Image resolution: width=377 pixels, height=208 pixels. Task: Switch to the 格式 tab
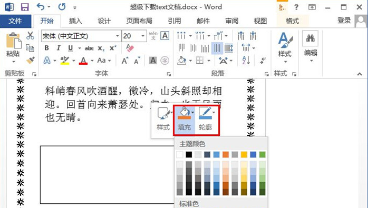[292, 21]
